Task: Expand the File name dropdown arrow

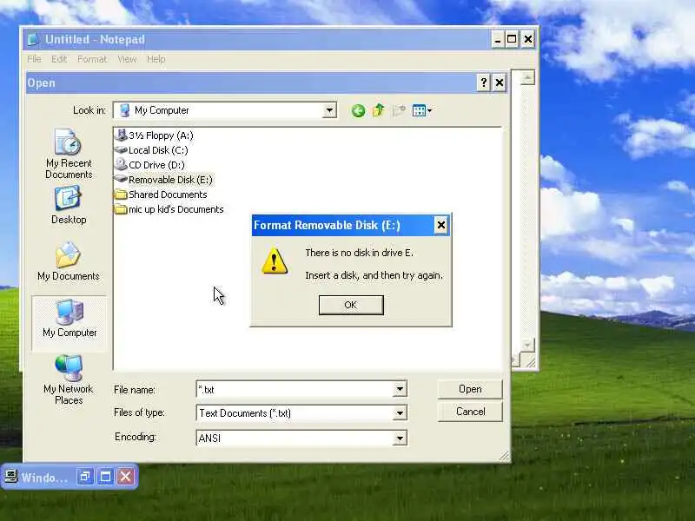Action: (x=400, y=389)
